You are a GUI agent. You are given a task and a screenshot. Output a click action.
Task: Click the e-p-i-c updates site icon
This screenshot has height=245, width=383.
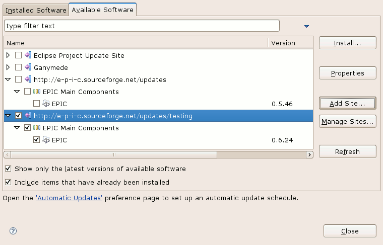pos(28,79)
